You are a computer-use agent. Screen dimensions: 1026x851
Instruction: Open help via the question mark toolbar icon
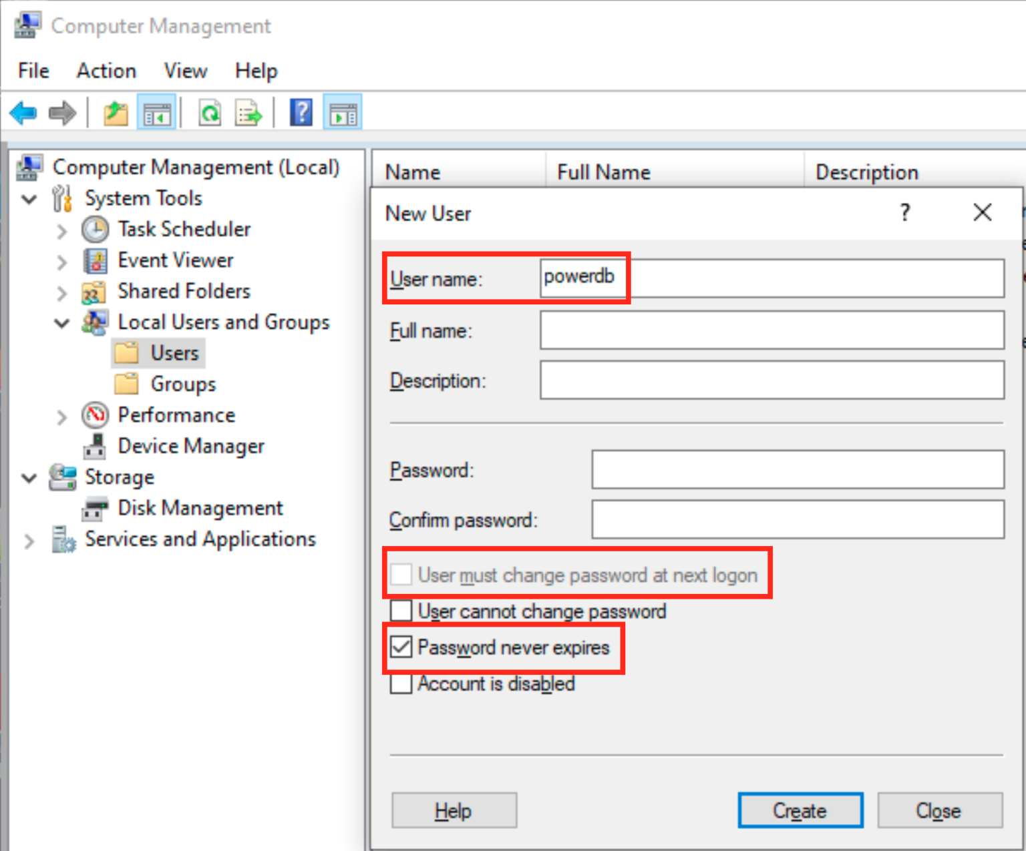[x=301, y=113]
